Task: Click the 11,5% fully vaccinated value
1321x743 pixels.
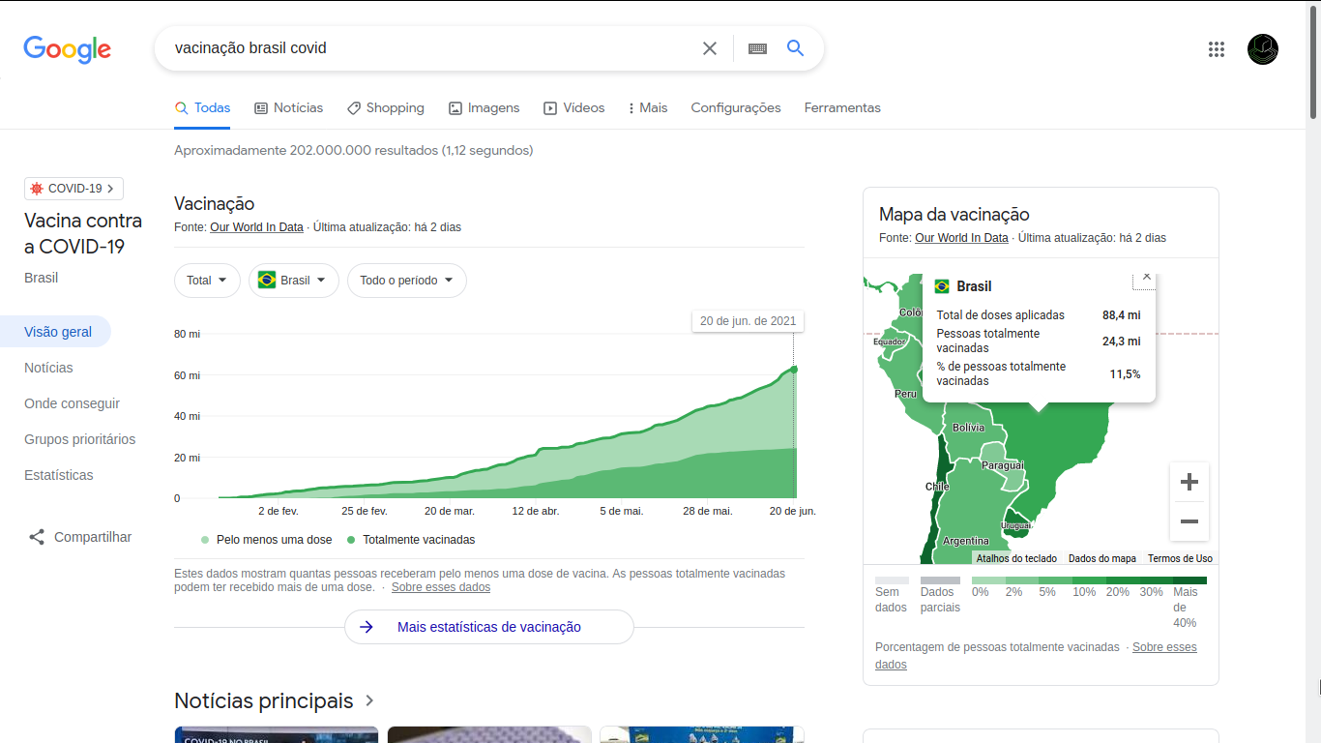Action: point(1125,373)
